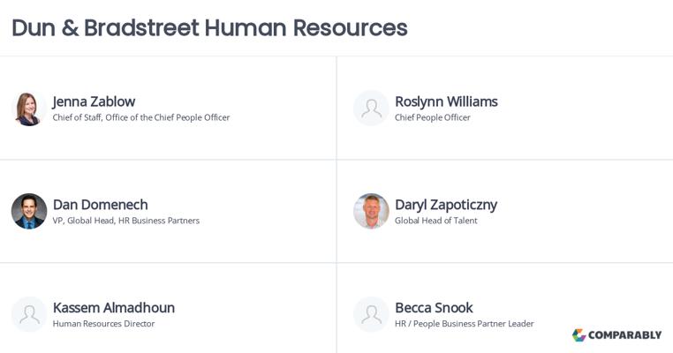This screenshot has width=673, height=353.
Task: Click the Chief People Officer title text
Action: [432, 118]
